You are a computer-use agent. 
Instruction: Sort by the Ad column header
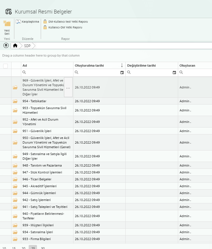point(25,65)
